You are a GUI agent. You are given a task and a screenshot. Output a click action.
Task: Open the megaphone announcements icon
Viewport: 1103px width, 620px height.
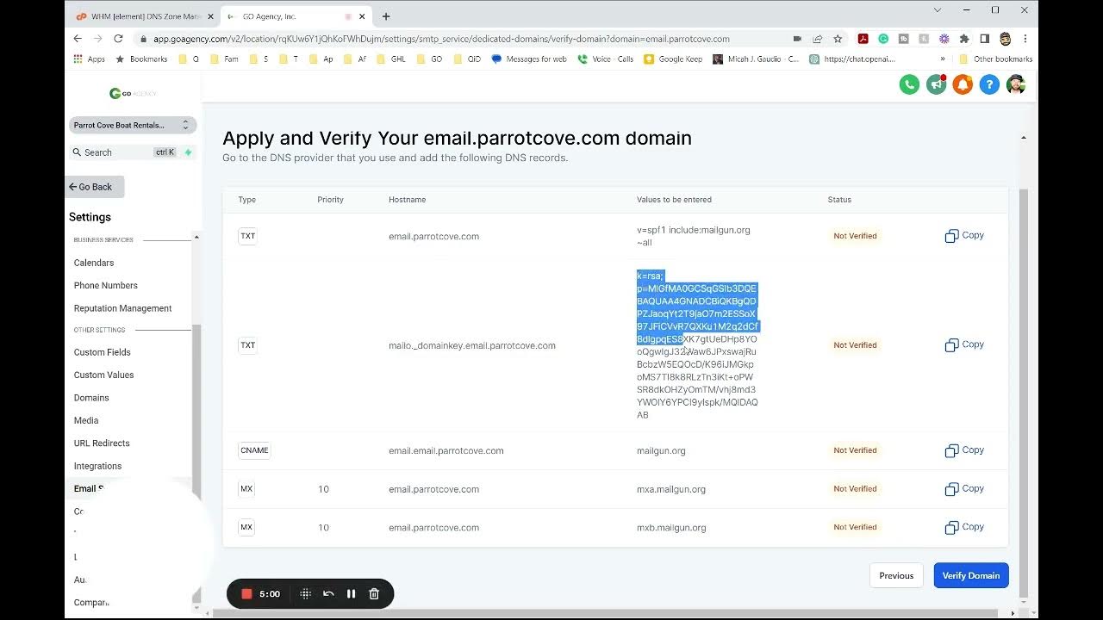coord(936,84)
